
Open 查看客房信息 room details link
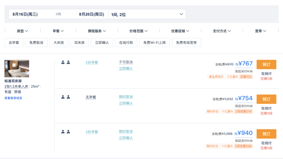13,98
